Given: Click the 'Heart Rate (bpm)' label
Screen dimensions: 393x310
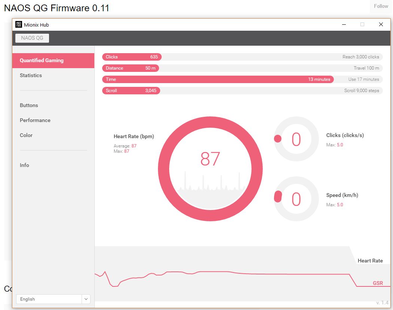Looking at the screenshot, I should pos(134,136).
